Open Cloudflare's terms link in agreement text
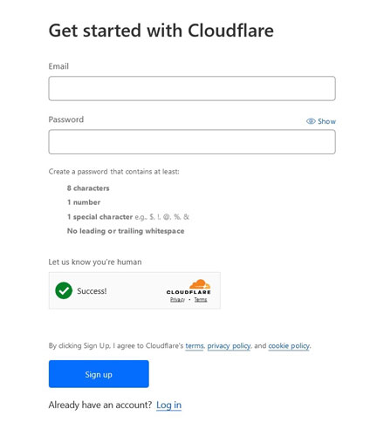The image size is (384, 436). [x=195, y=345]
